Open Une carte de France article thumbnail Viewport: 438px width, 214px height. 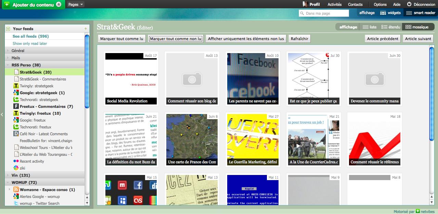192,140
